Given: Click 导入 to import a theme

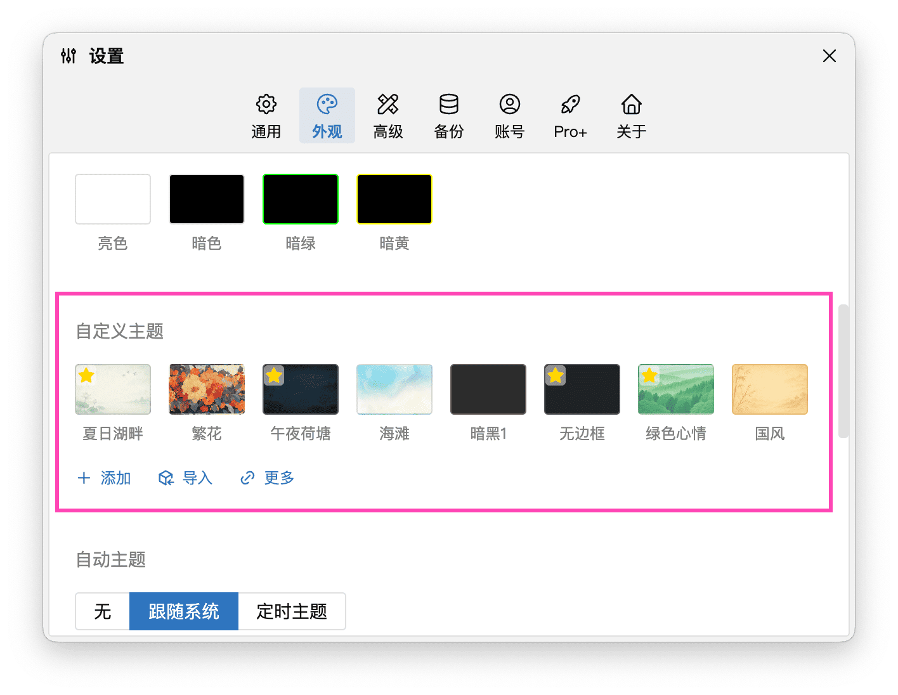Looking at the screenshot, I should point(185,478).
